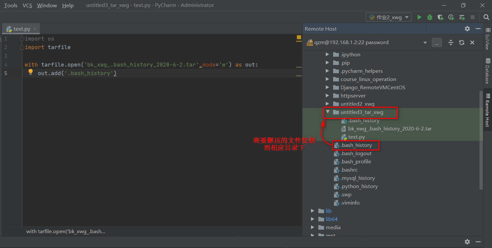Image resolution: width=492 pixels, height=248 pixels.
Task: Expand the untitled2_xwg folder
Action: (327, 104)
